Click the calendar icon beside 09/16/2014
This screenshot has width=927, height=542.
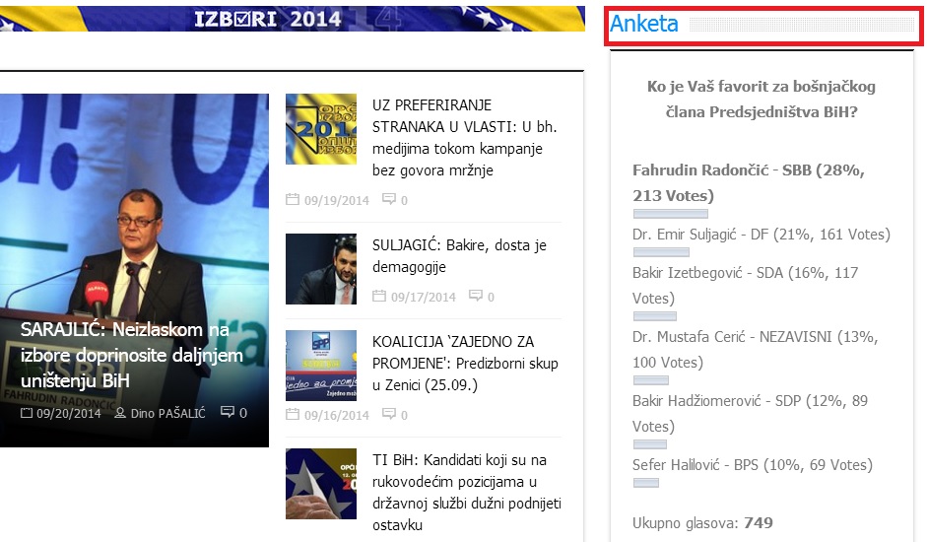point(292,415)
